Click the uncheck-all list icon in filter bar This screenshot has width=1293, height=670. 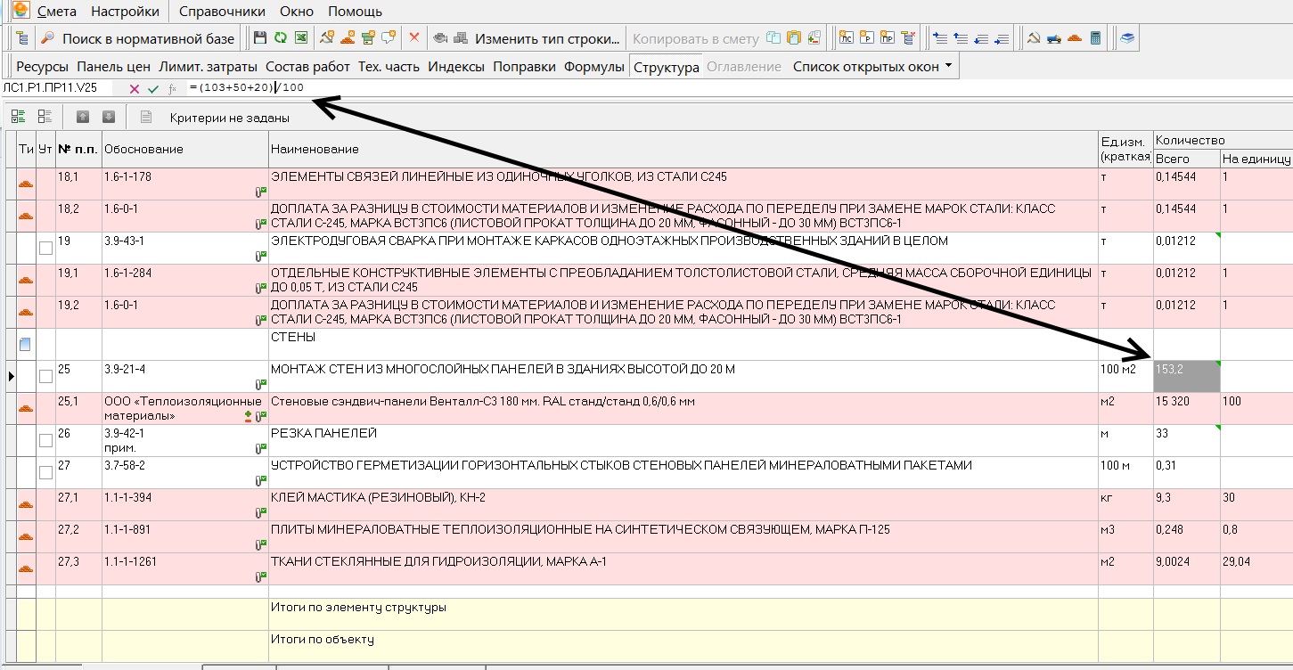45,117
